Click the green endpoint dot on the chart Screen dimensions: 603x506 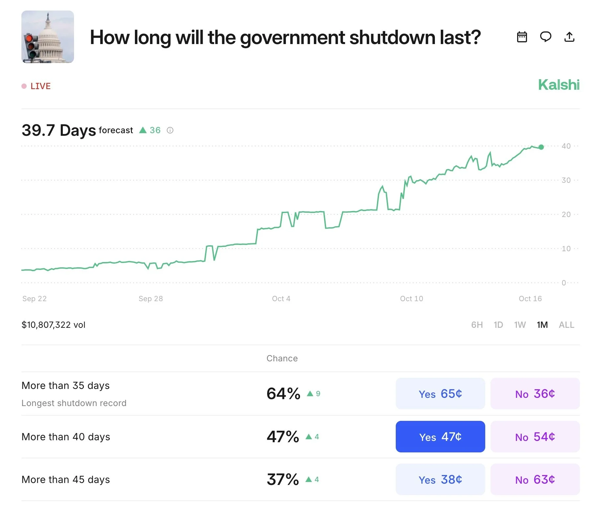click(x=541, y=147)
